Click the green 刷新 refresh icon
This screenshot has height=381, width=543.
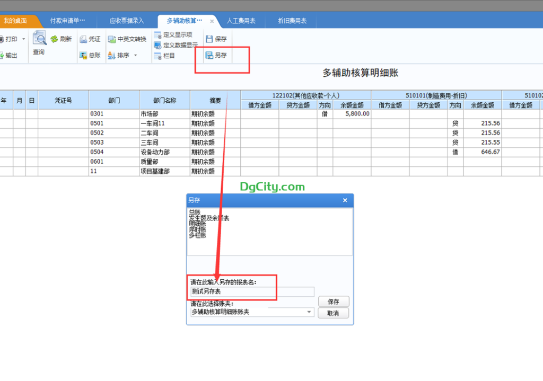tap(54, 39)
